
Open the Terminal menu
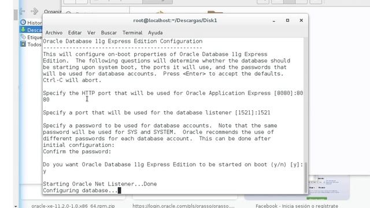tap(132, 33)
